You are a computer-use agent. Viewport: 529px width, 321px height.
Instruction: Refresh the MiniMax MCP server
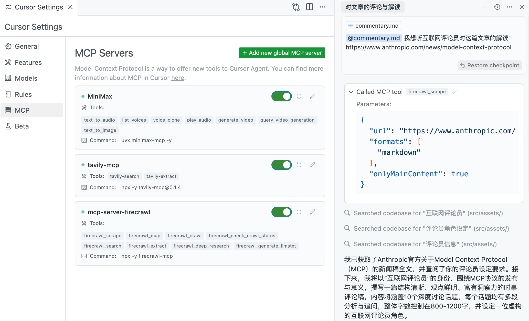click(x=299, y=96)
